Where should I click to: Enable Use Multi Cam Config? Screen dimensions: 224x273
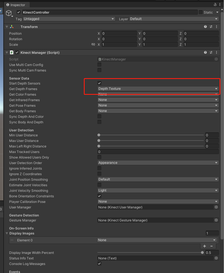pos(99,65)
